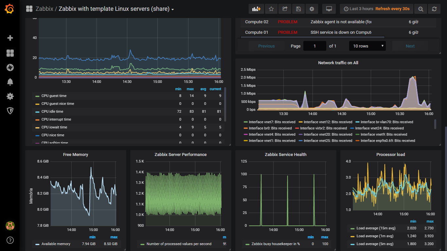Click PROBLEM status in Compute 02 row
Screen dimensions: 447x251
pyautogui.click(x=288, y=22)
